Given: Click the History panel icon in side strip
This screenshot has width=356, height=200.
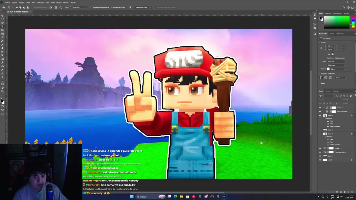Looking at the screenshot, I should tap(315, 14).
